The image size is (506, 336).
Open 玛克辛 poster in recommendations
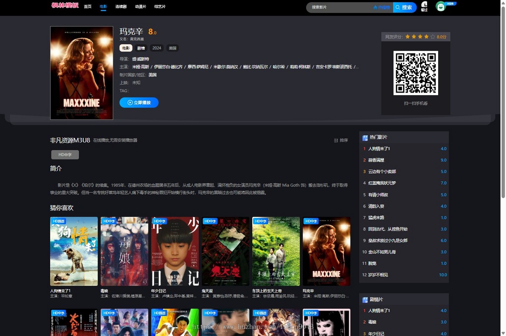click(326, 251)
